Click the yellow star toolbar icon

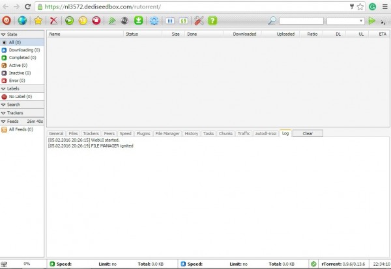[38, 20]
